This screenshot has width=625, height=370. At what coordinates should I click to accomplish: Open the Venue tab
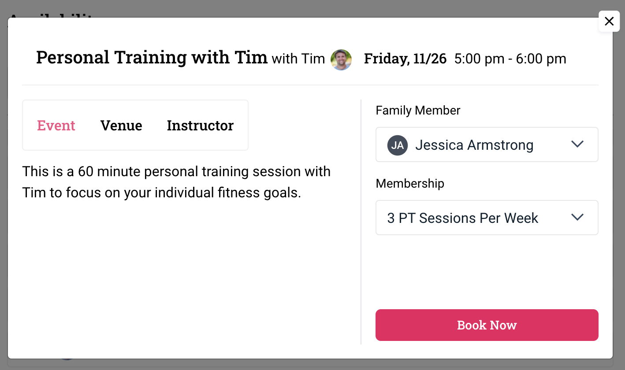[x=121, y=126]
